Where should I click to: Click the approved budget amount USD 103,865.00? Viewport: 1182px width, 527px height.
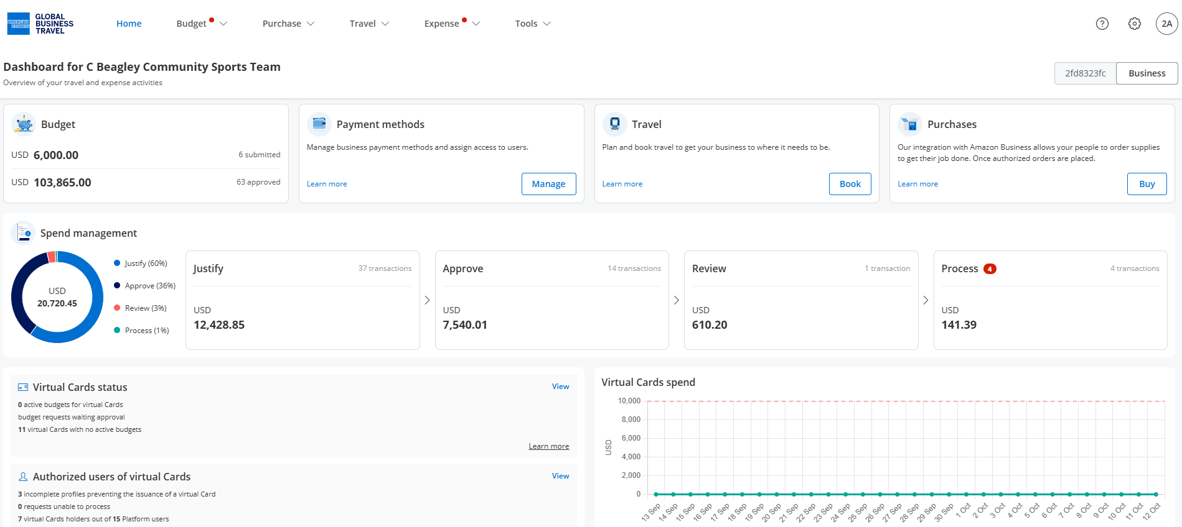[51, 183]
